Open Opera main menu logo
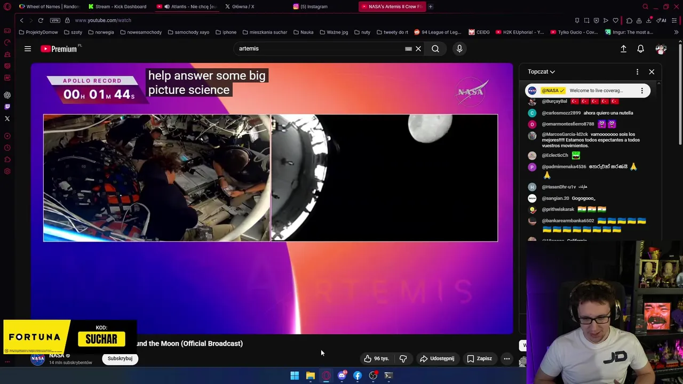Image resolution: width=683 pixels, height=384 pixels. click(x=7, y=6)
